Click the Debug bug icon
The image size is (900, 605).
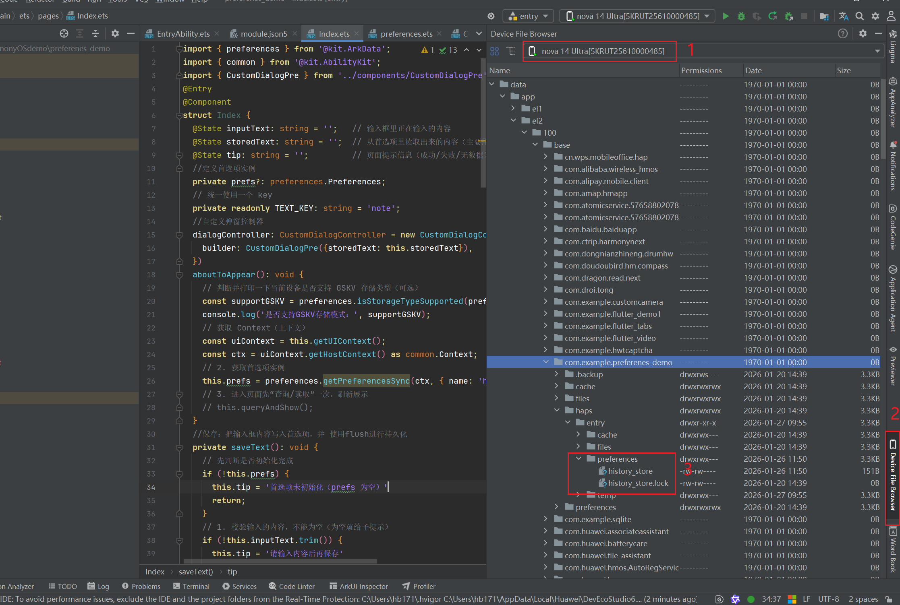coord(741,16)
